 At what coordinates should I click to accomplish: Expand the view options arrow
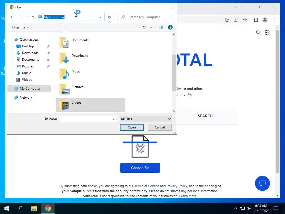point(151,27)
